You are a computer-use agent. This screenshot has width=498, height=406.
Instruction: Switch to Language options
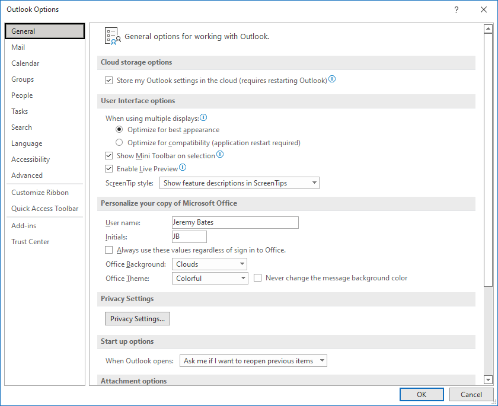(45, 143)
